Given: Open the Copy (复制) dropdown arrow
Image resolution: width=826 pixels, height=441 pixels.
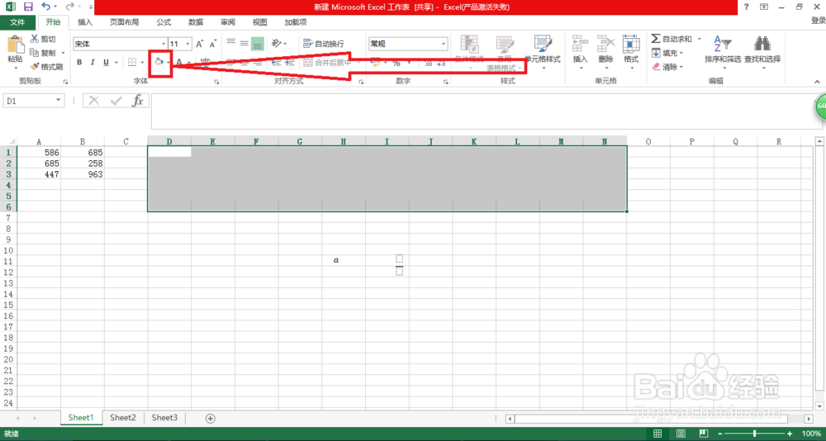Looking at the screenshot, I should (x=63, y=53).
